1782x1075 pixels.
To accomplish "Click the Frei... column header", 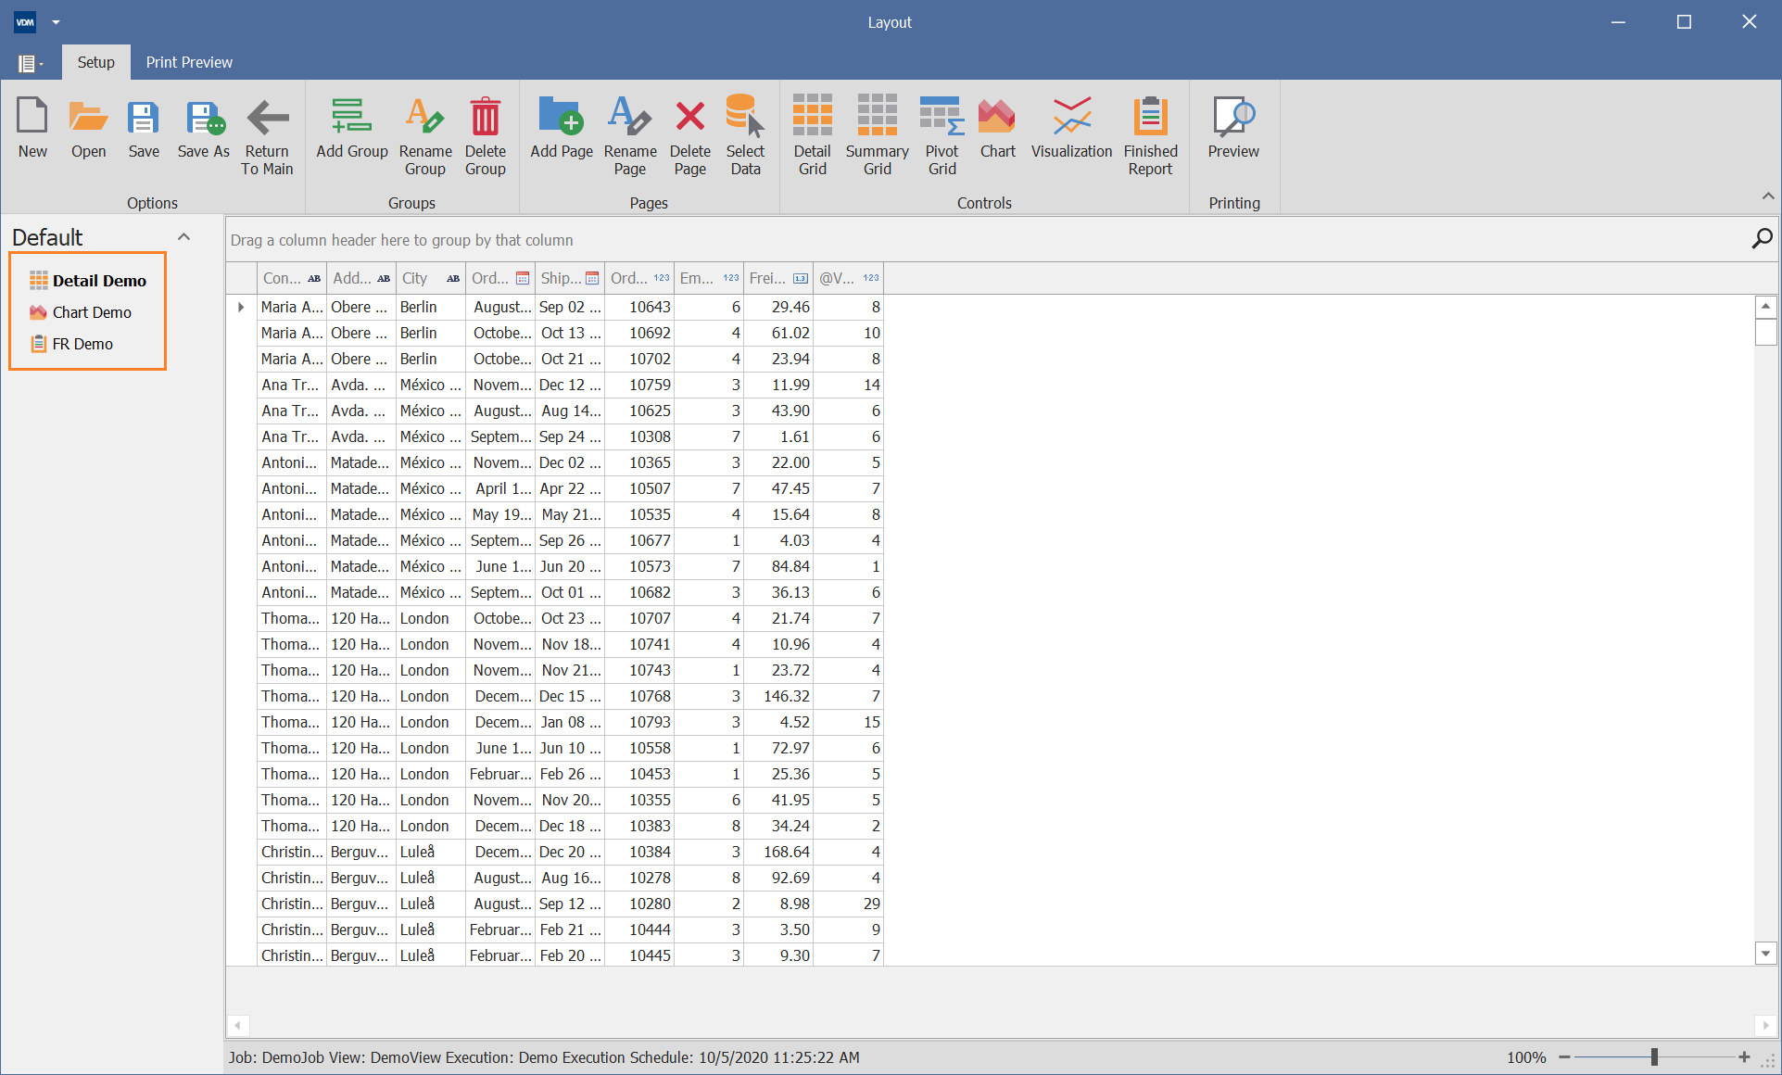I will [x=777, y=278].
